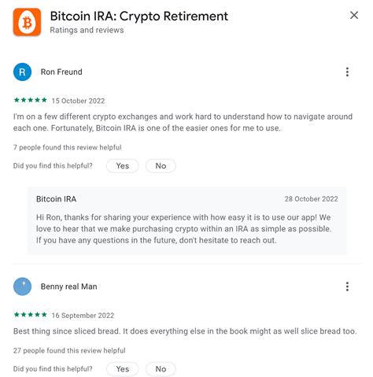Click the 15 October 2022 review date
This screenshot has height=377, width=373.
(78, 101)
